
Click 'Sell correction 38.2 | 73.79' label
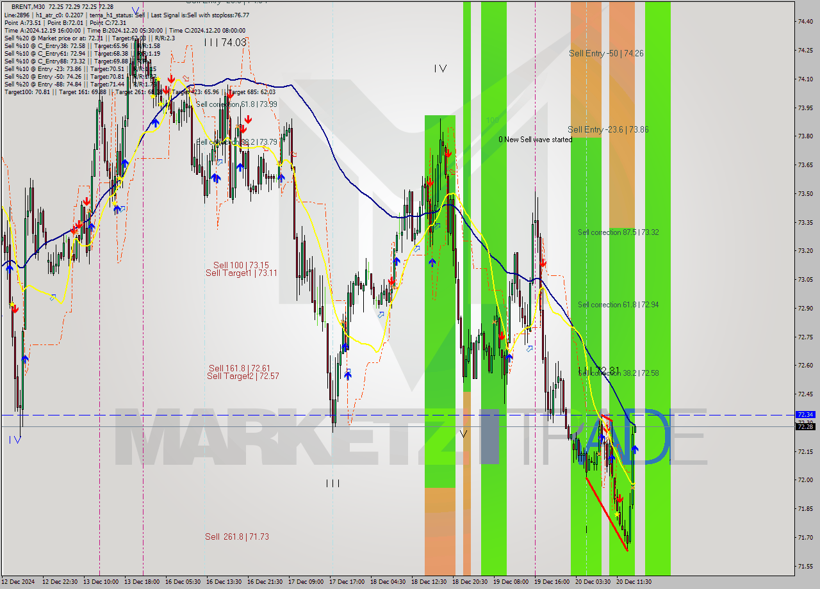[x=236, y=142]
